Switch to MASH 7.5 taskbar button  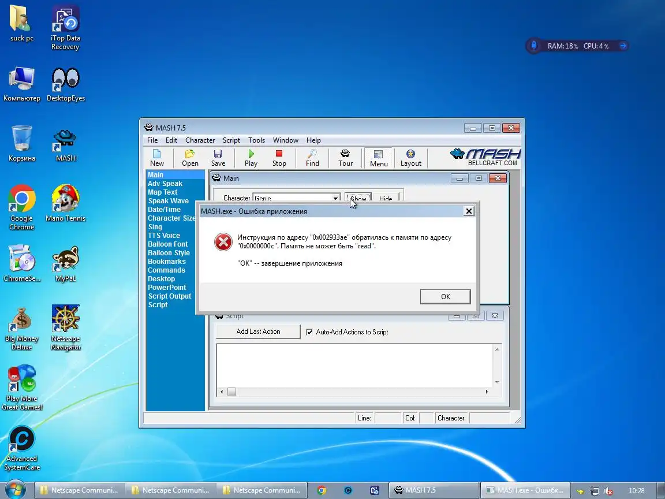pos(434,490)
